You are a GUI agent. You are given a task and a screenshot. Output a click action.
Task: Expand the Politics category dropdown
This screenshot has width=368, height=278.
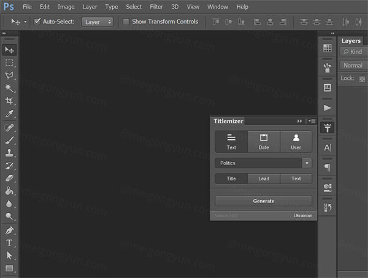(x=307, y=163)
